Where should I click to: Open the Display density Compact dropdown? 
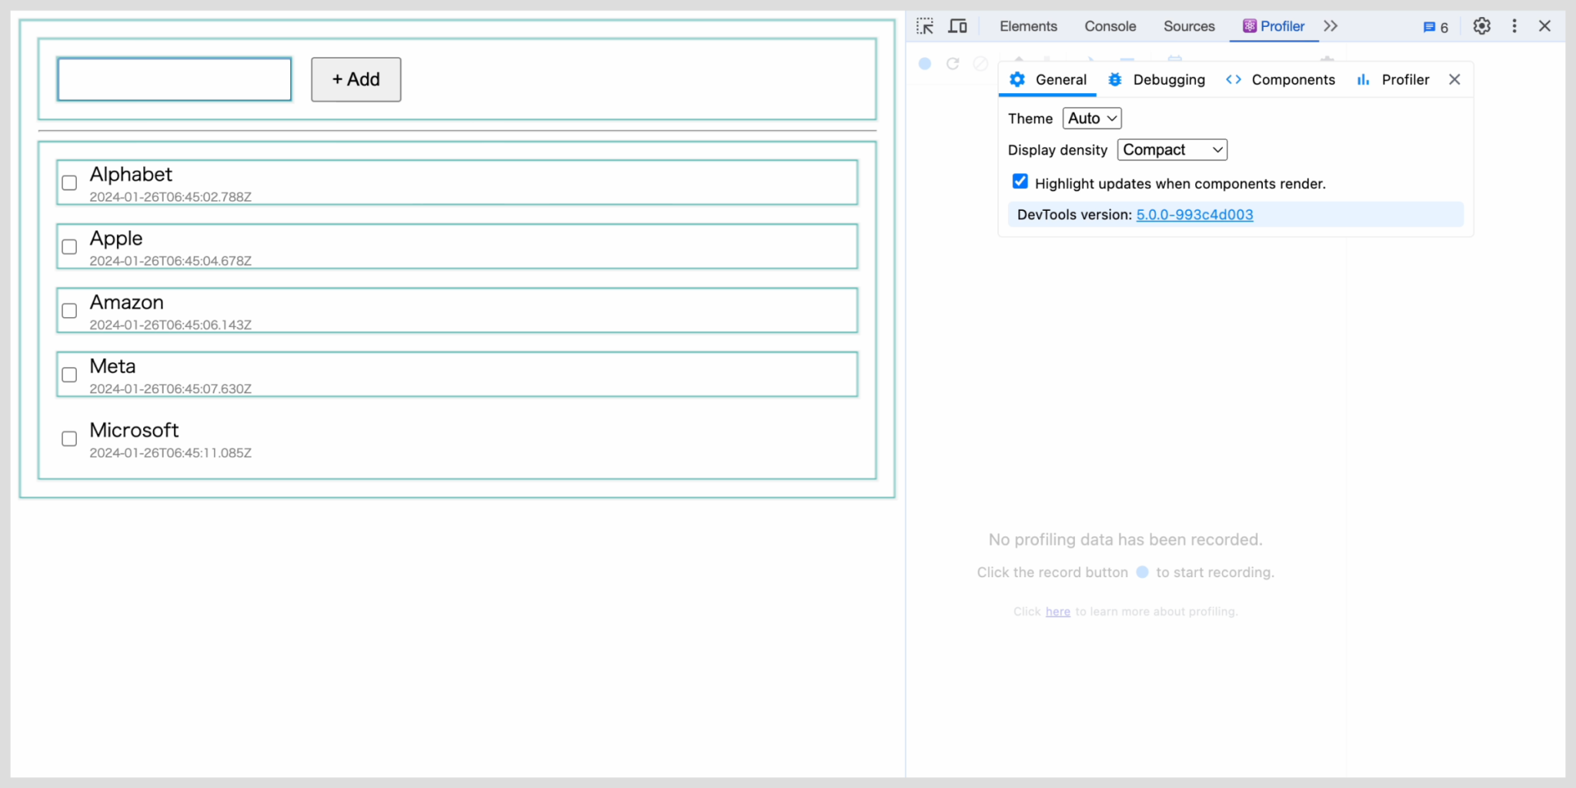click(1171, 149)
